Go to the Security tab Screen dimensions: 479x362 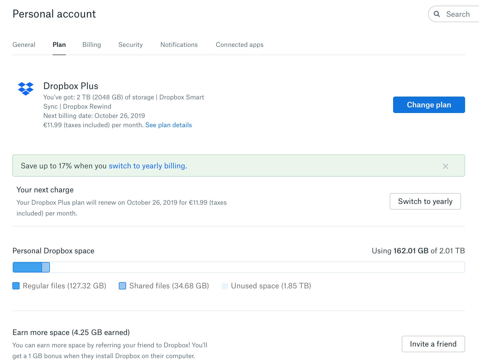pyautogui.click(x=130, y=45)
